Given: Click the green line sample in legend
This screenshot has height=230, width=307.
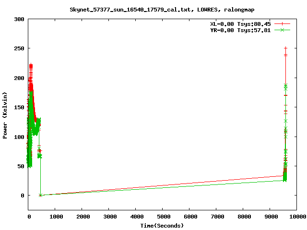Looking at the screenshot, I should pyautogui.click(x=282, y=30).
